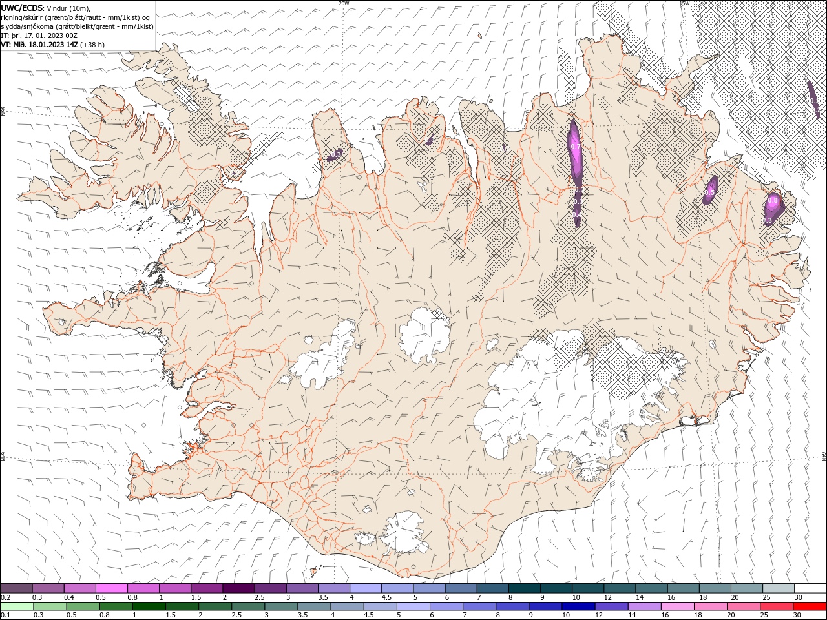Click the white 30 mm snow legend swatch
This screenshot has height=620, width=827.
pyautogui.click(x=810, y=588)
